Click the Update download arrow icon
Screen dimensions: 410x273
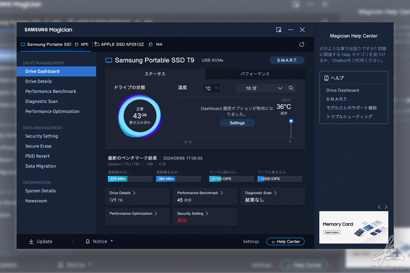click(x=31, y=242)
